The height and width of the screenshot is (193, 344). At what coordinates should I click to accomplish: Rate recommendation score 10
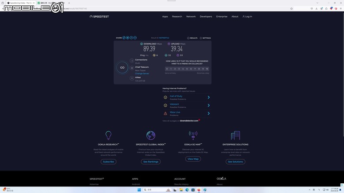(x=207, y=69)
